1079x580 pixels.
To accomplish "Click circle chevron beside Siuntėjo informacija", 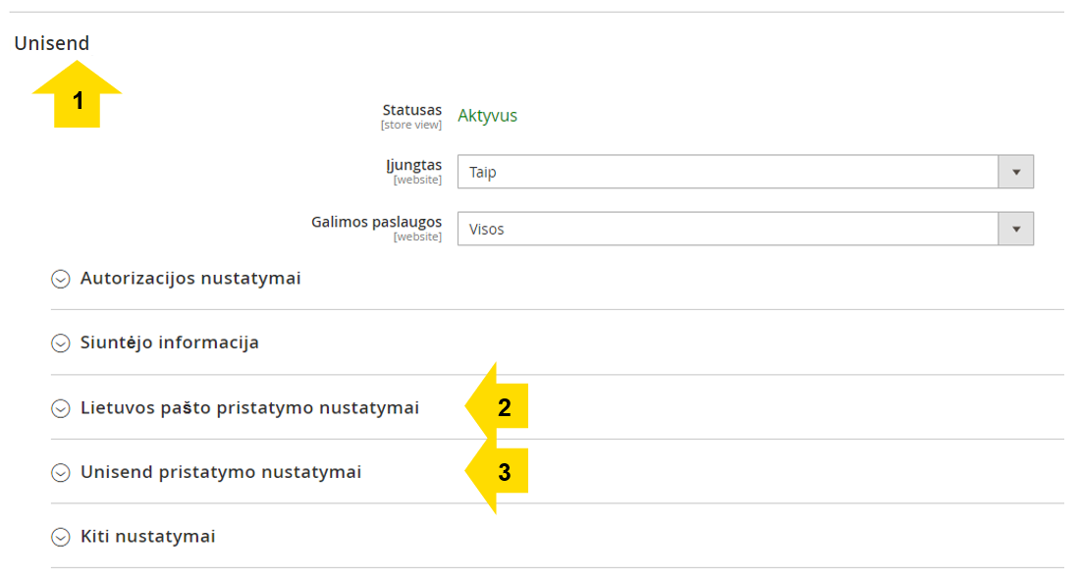I will 61,343.
